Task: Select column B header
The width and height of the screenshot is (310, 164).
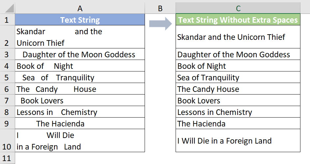Action: (x=160, y=8)
